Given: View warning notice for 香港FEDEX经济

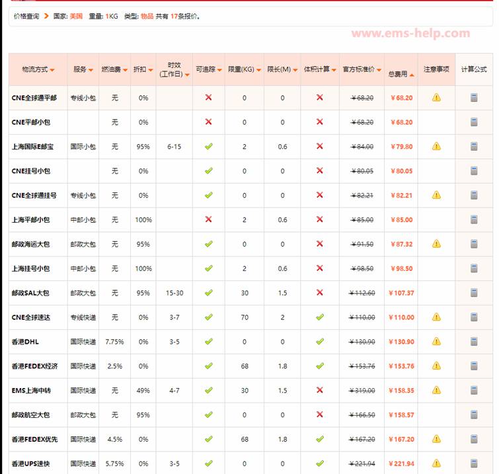Looking at the screenshot, I should pos(436,366).
